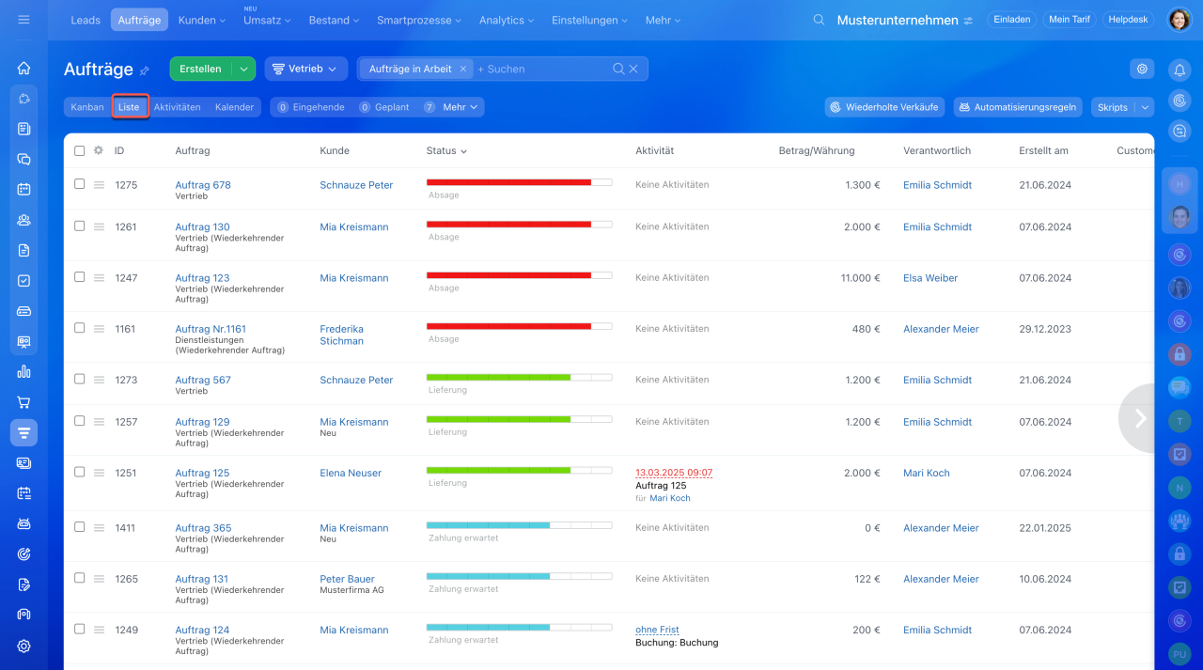Screen dimensions: 1203x670
Task: Click the notification bell icon
Action: click(x=1180, y=70)
